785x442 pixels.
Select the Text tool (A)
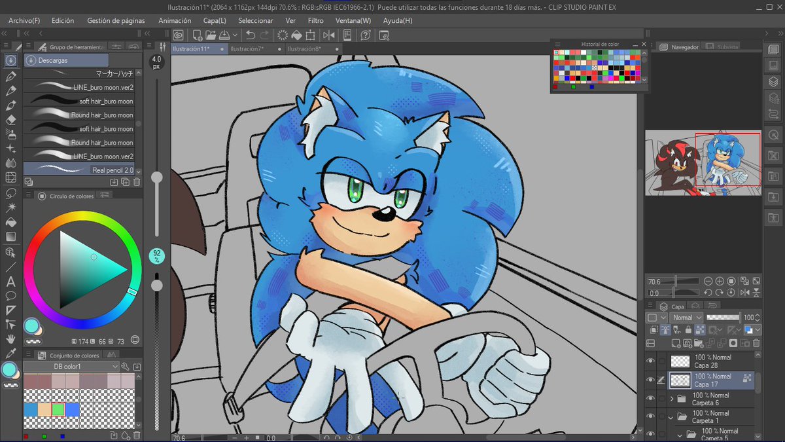coord(10,282)
